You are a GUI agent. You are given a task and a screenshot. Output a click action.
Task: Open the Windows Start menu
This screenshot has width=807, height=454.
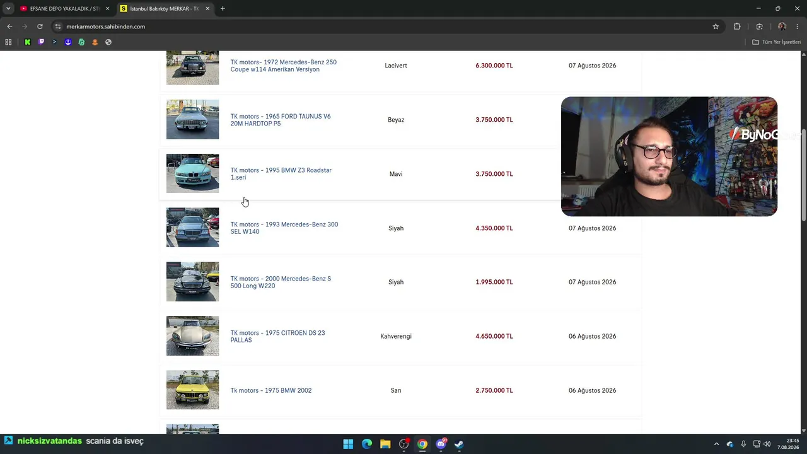coord(348,444)
